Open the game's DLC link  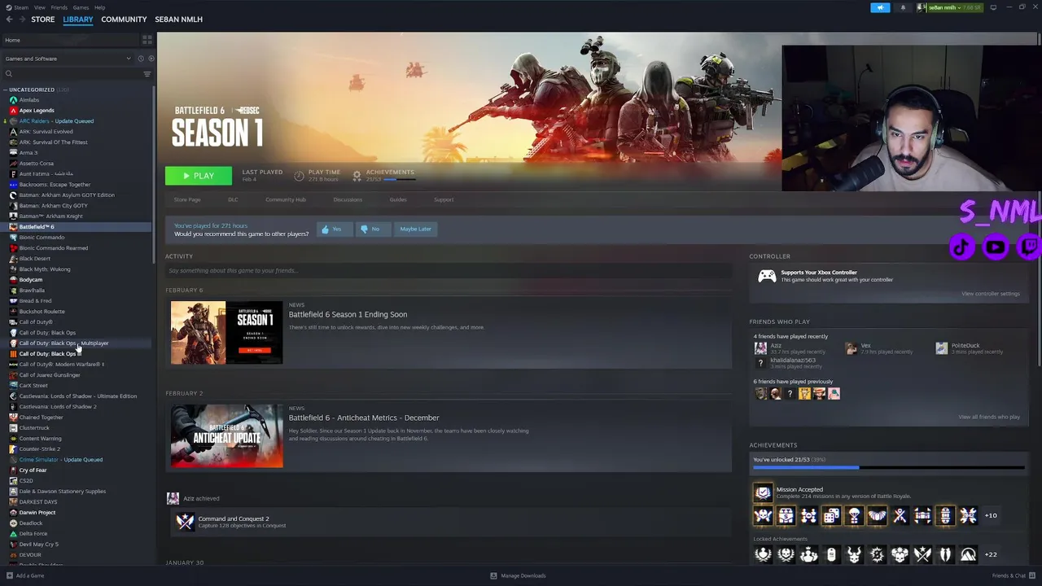[x=233, y=199]
